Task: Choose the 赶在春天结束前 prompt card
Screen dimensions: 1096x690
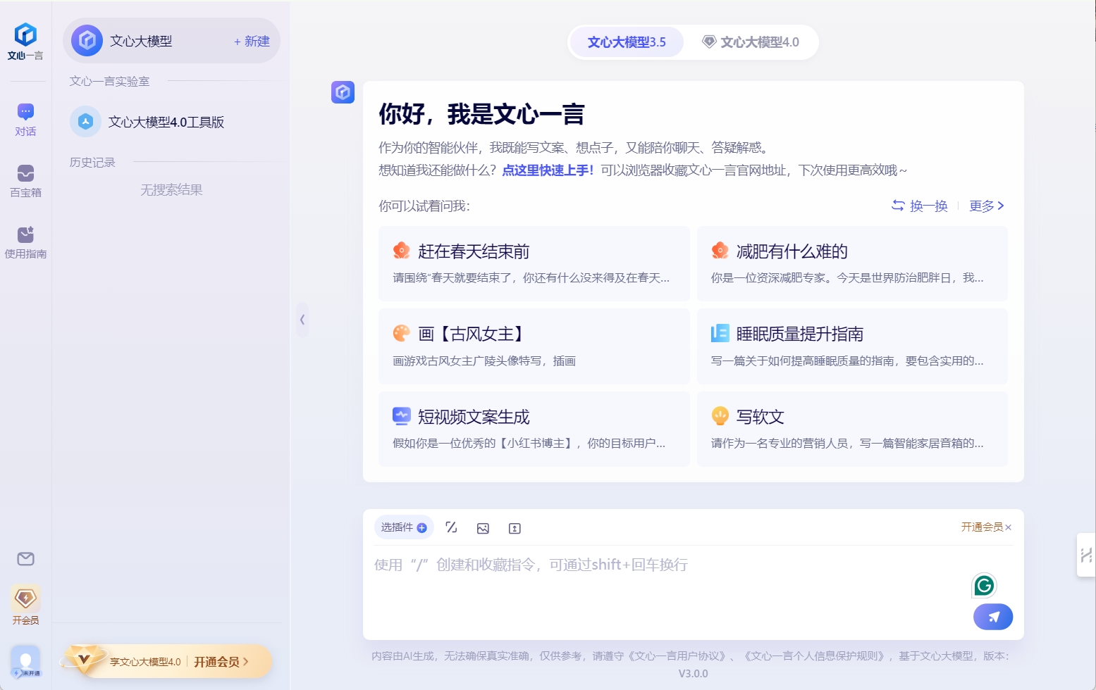Action: click(534, 264)
